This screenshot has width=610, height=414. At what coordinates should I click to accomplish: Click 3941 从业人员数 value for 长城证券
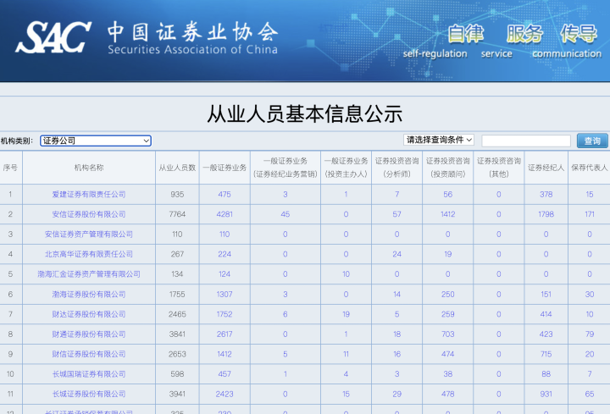177,395
